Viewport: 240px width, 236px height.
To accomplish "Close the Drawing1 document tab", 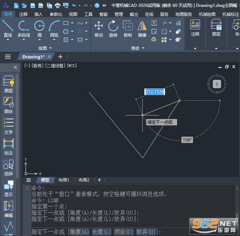I will point(49,57).
